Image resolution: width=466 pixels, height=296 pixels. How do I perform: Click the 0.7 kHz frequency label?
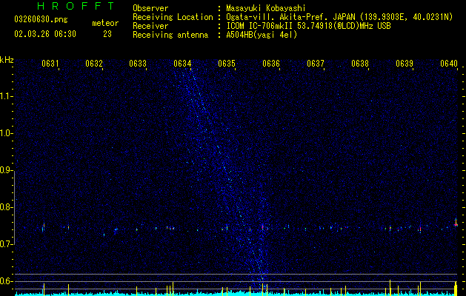coord(7,244)
